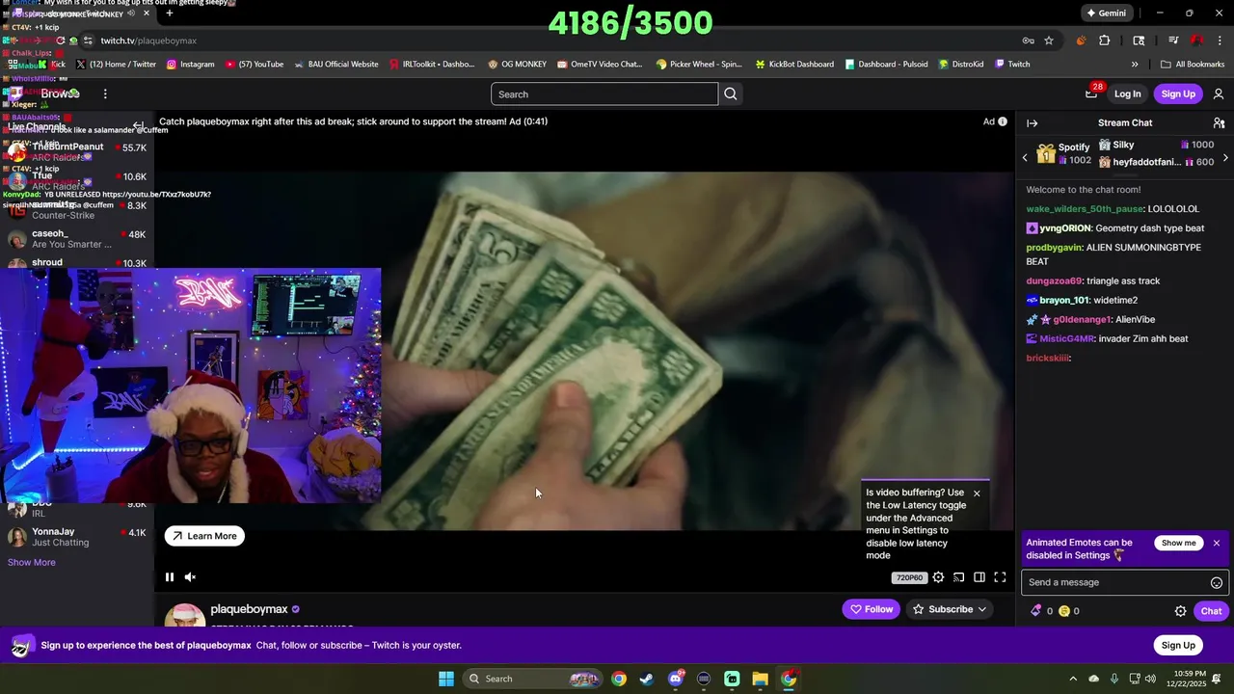
Task: Open the Twitch bookmark
Action: tap(1012, 65)
